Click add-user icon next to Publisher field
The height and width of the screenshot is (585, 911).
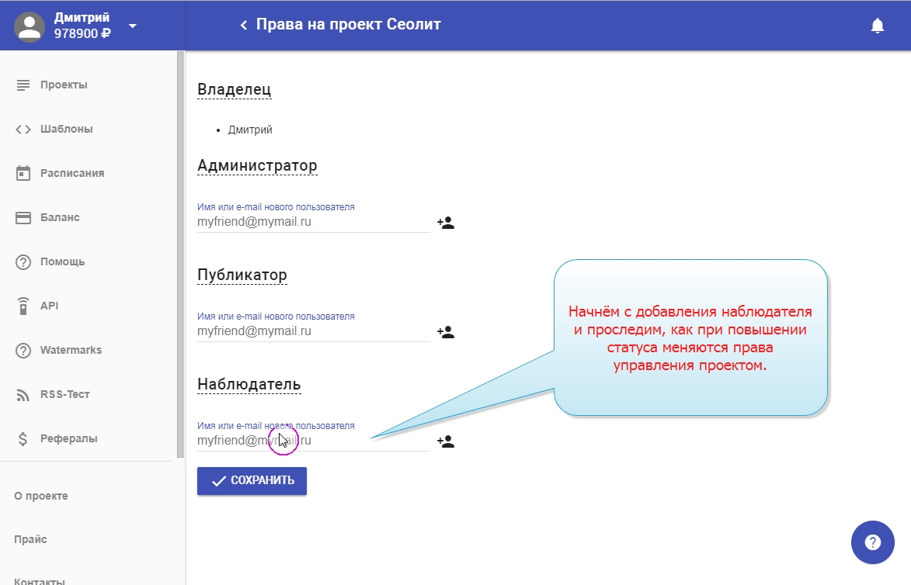(x=445, y=332)
